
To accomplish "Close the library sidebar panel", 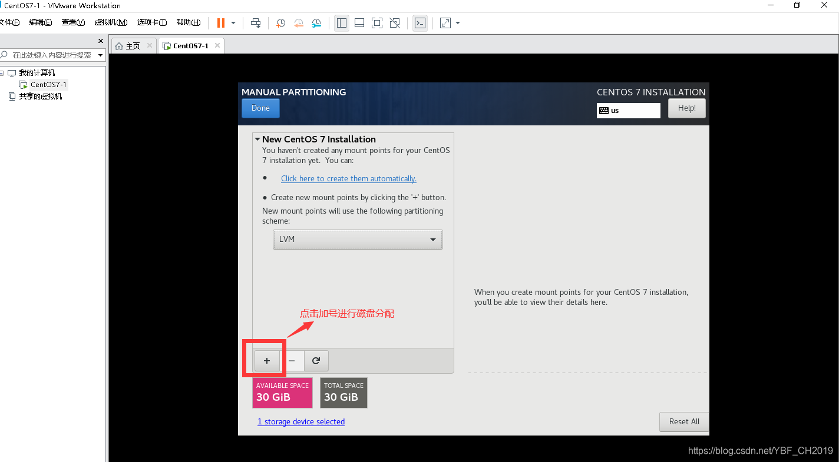I will (100, 41).
